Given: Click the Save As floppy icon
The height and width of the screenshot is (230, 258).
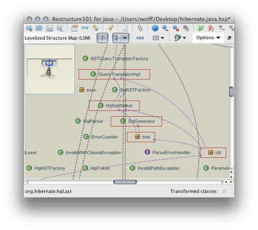Looking at the screenshot, I should [x=60, y=28].
